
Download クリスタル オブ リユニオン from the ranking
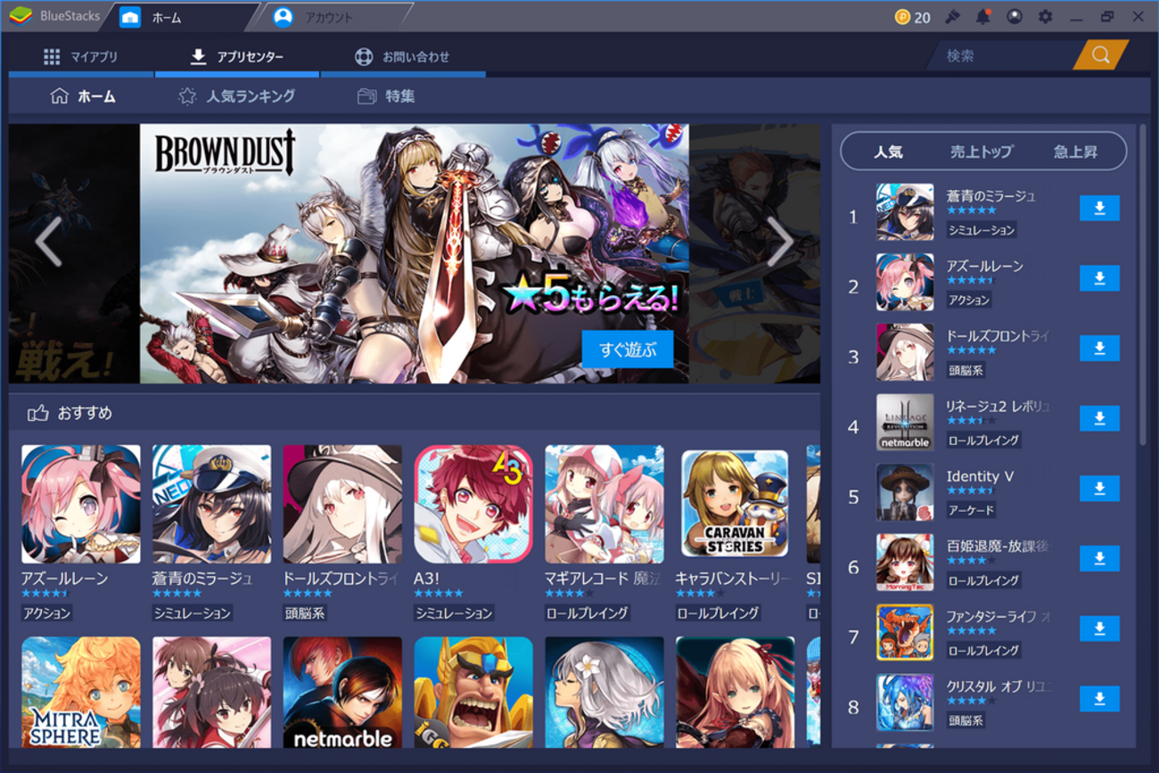click(1099, 699)
